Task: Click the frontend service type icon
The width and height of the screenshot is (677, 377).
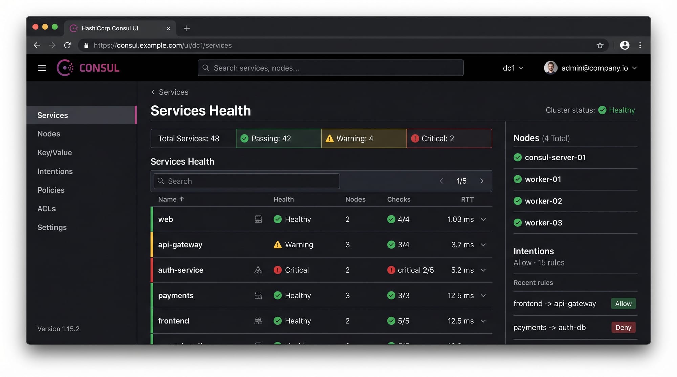Action: click(258, 321)
